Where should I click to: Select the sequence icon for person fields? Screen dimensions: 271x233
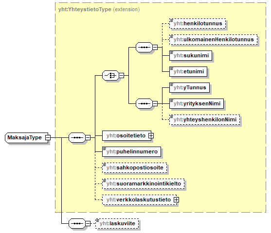coord(144,47)
